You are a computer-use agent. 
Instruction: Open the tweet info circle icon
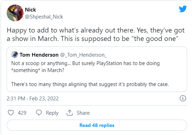183,98
